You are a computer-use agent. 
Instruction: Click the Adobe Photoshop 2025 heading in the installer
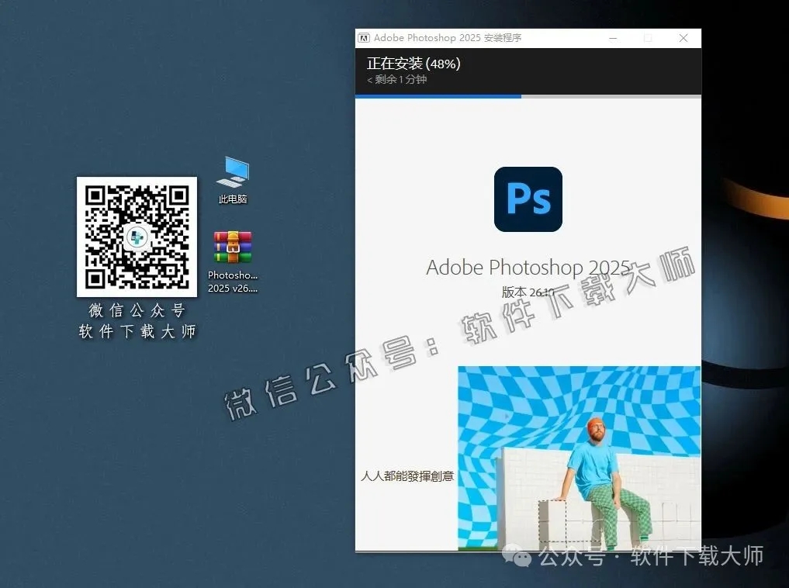[528, 267]
